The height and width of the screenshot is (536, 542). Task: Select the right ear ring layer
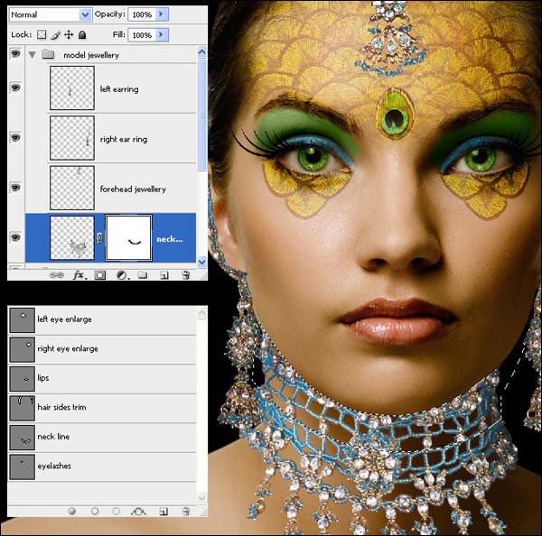click(x=123, y=139)
